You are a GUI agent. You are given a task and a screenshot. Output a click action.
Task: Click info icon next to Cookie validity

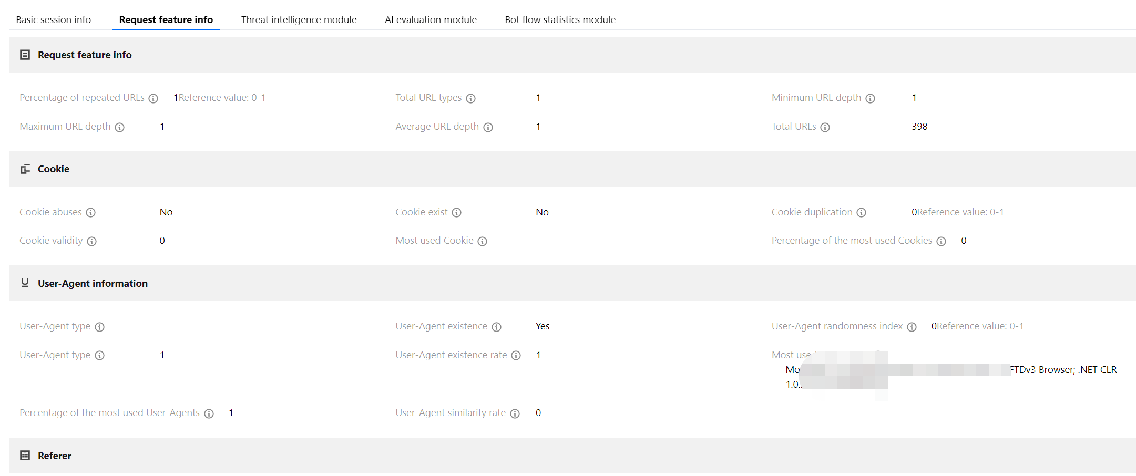(x=92, y=241)
